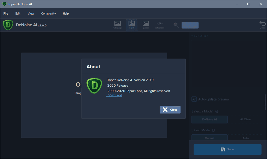
Task: Click the green D logo in About dialog
Action: coord(94,86)
